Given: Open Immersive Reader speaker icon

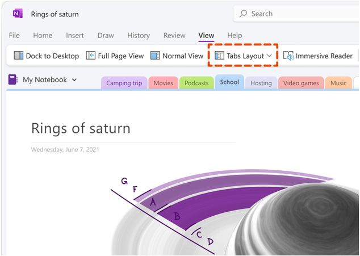Looking at the screenshot, I should [x=288, y=56].
